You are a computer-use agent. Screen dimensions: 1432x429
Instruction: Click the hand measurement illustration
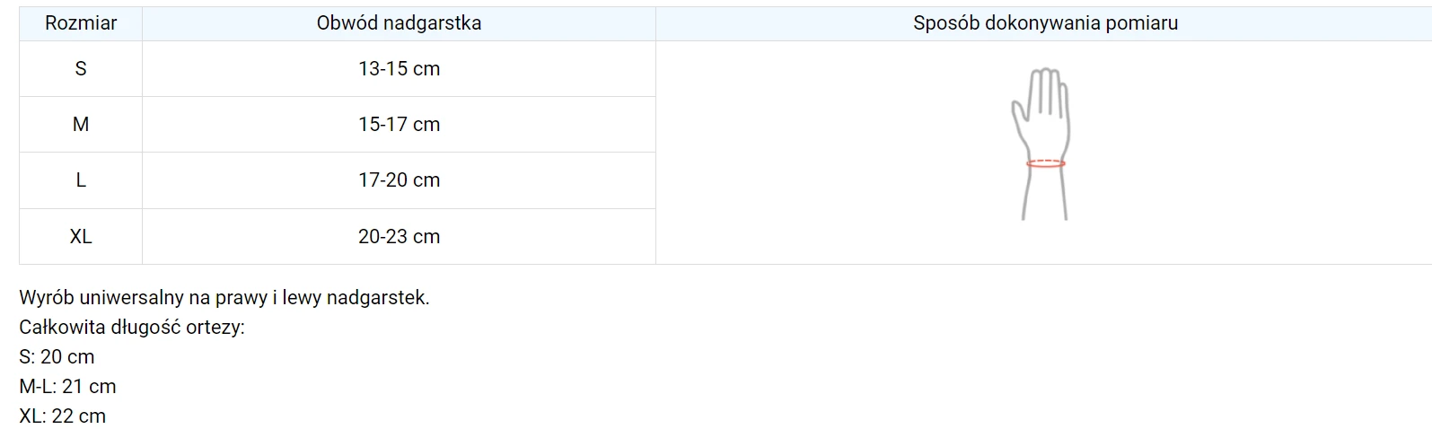[1045, 144]
